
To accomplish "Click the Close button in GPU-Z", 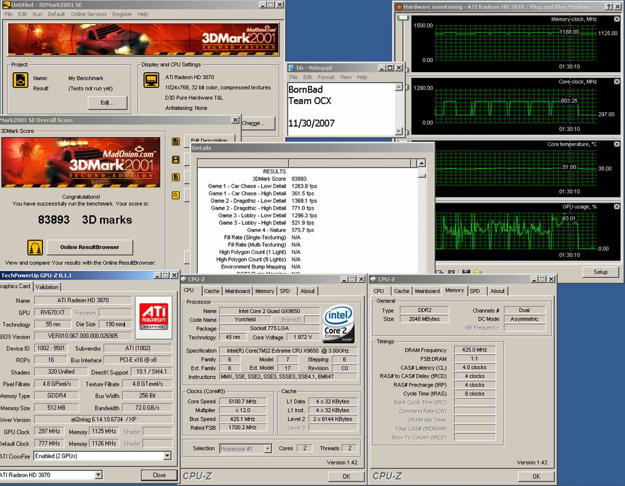I will tap(159, 475).
